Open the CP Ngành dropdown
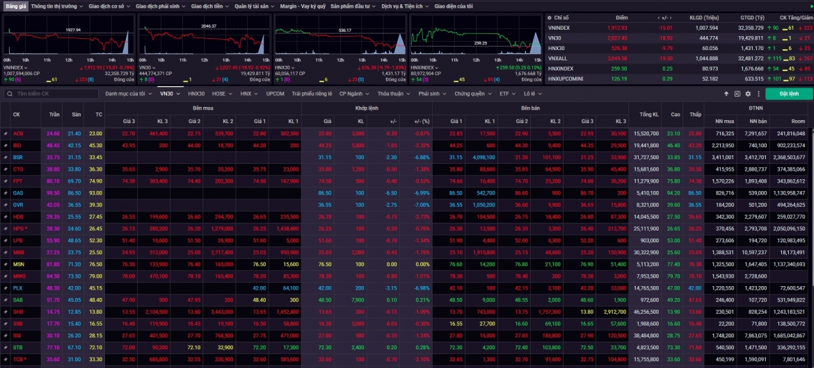 click(x=354, y=94)
